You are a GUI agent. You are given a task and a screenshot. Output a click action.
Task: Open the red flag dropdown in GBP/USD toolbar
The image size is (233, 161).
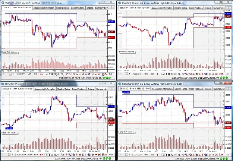(223, 155)
